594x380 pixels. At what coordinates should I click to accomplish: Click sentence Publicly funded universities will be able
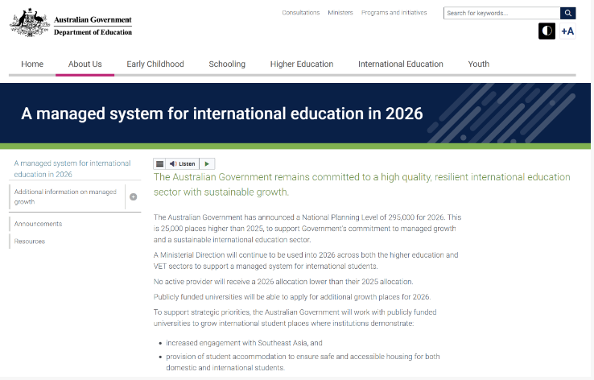pos(292,296)
